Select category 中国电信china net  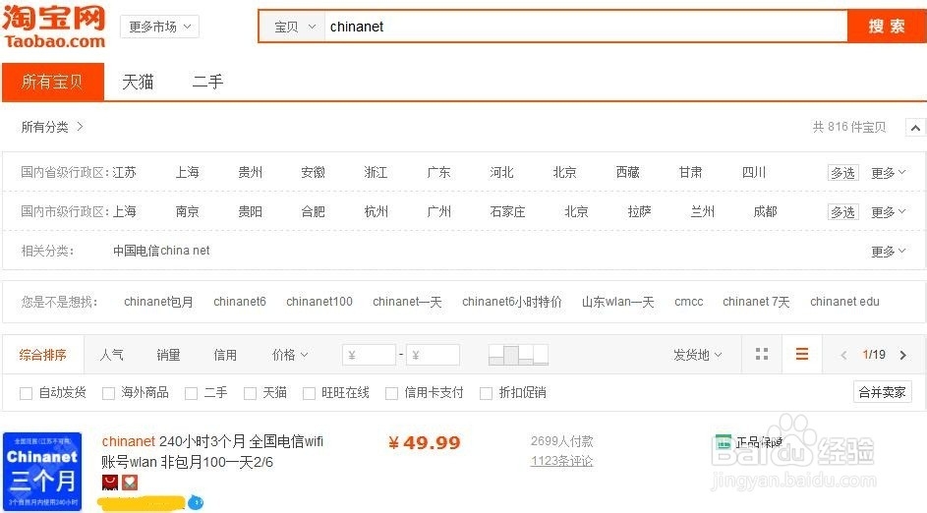point(161,251)
